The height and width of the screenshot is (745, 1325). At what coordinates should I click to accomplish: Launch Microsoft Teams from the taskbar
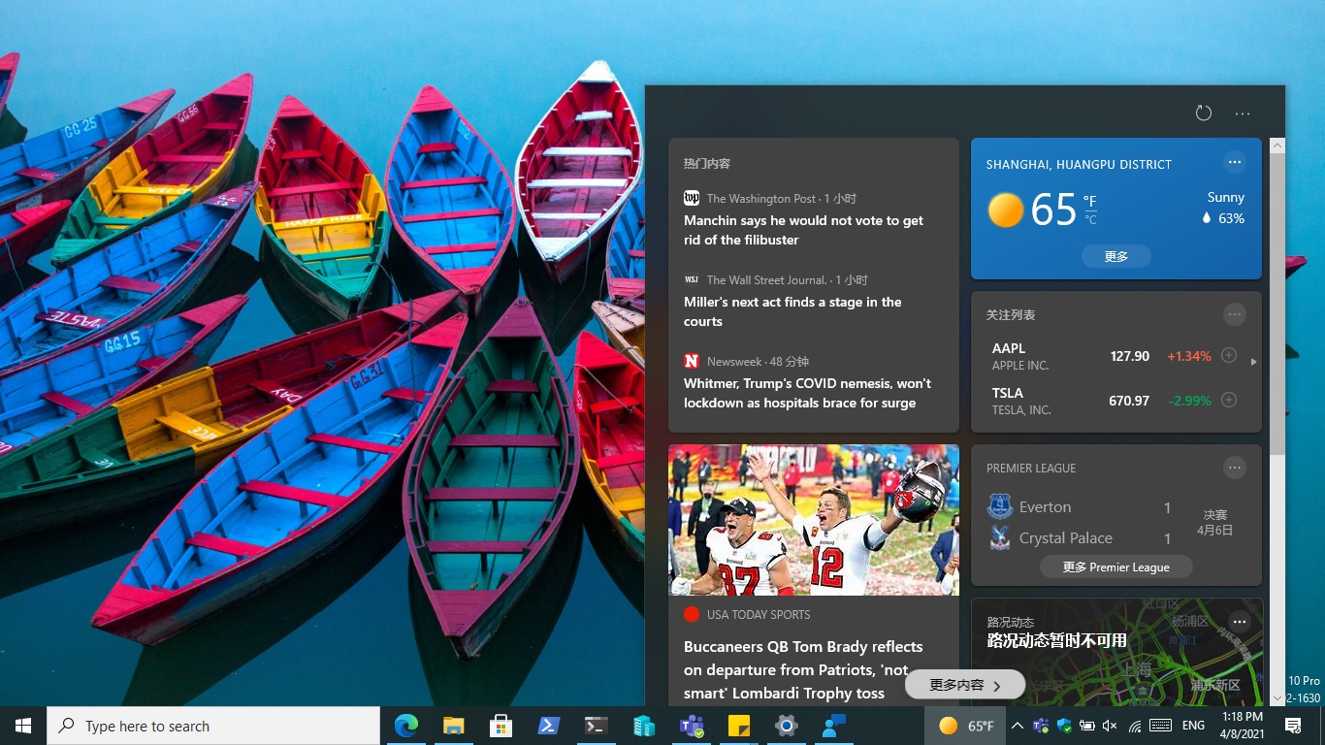point(691,725)
